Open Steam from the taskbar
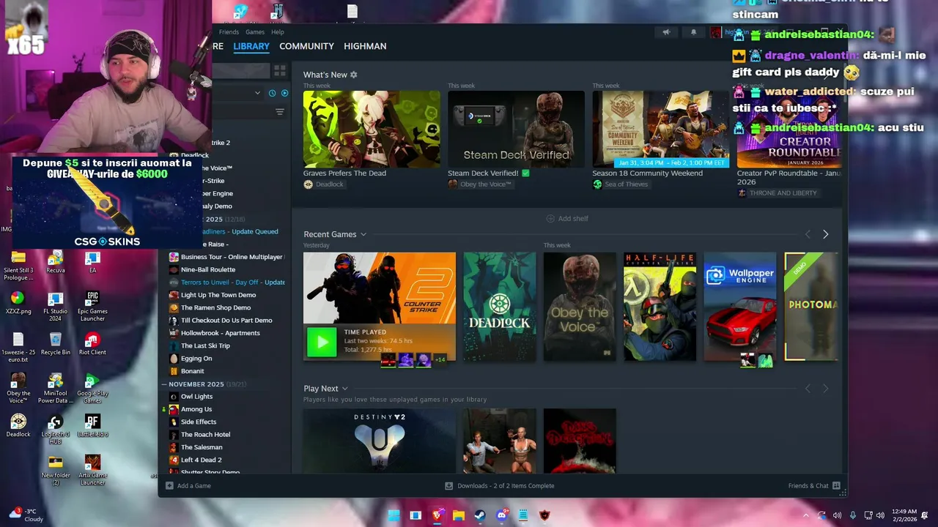The image size is (938, 527). coord(480,515)
